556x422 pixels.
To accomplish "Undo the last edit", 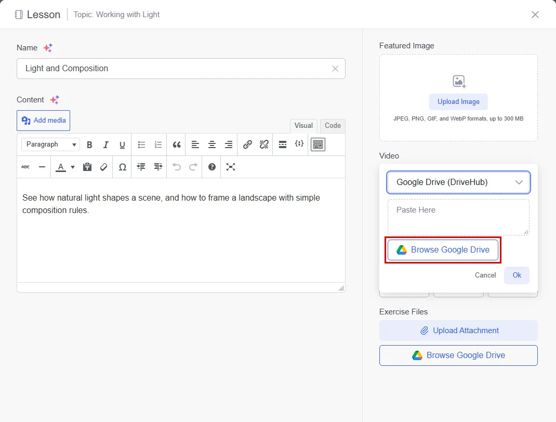I will pyautogui.click(x=177, y=167).
